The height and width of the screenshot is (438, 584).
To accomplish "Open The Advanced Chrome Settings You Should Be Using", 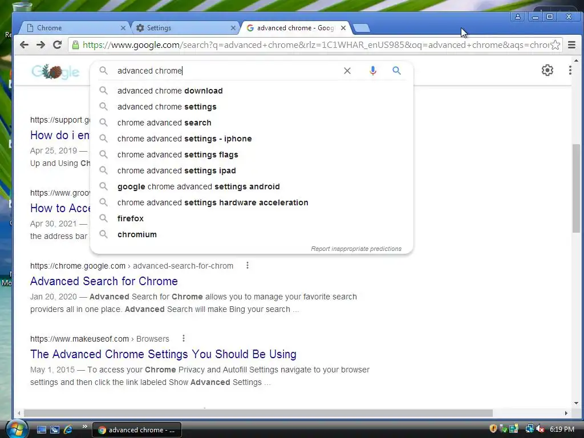I will (163, 354).
